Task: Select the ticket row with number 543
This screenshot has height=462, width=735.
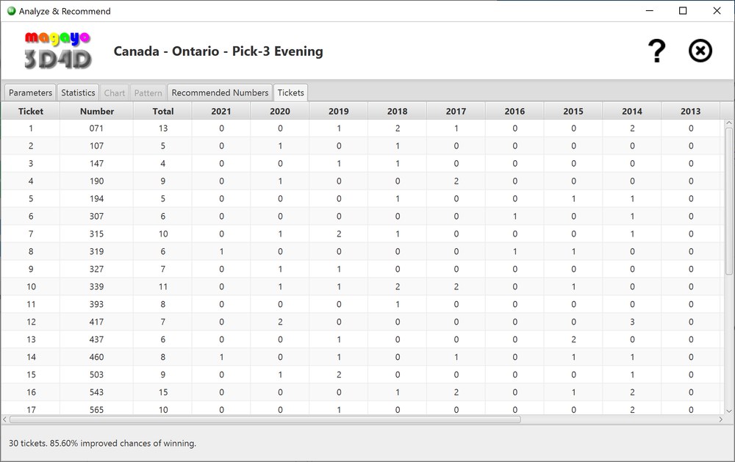Action: tap(96, 393)
